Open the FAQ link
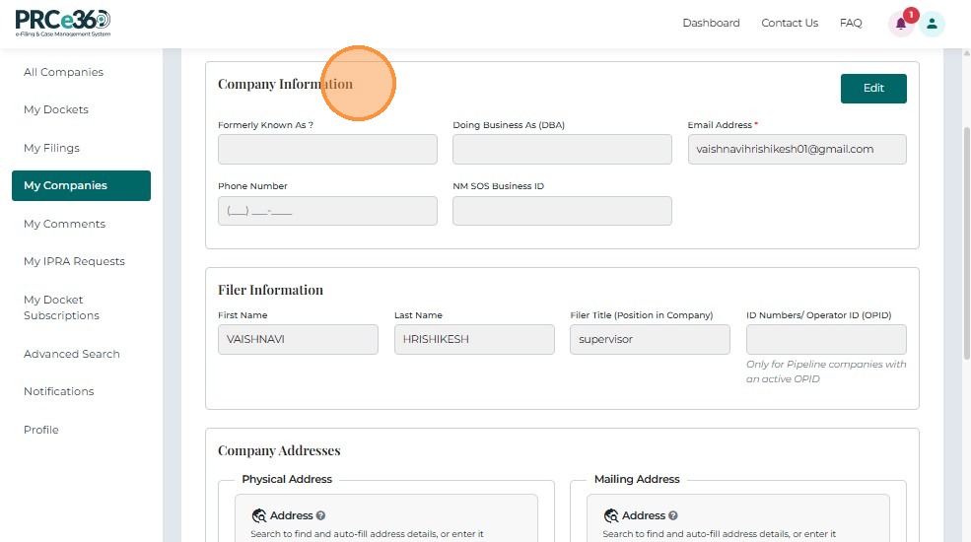The height and width of the screenshot is (542, 971). 851,23
